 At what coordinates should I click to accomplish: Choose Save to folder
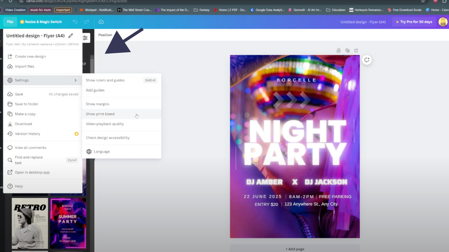tap(43, 104)
